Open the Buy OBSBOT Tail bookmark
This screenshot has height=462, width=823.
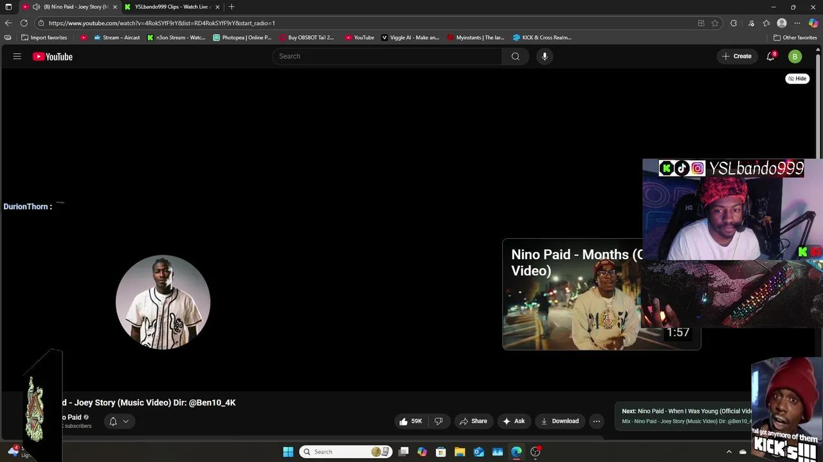[x=307, y=38]
